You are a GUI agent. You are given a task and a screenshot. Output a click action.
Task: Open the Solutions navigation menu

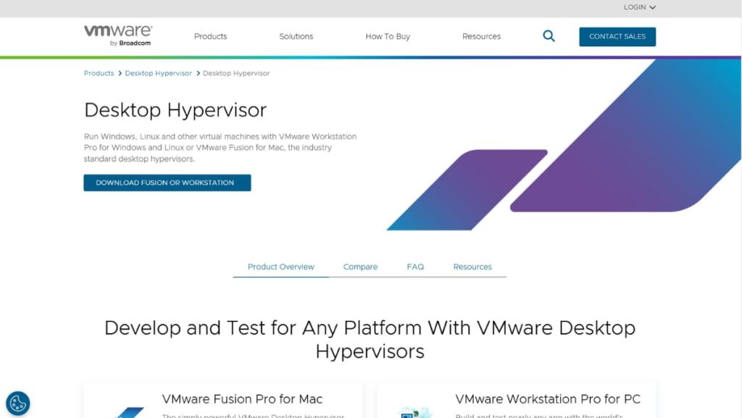pos(296,36)
